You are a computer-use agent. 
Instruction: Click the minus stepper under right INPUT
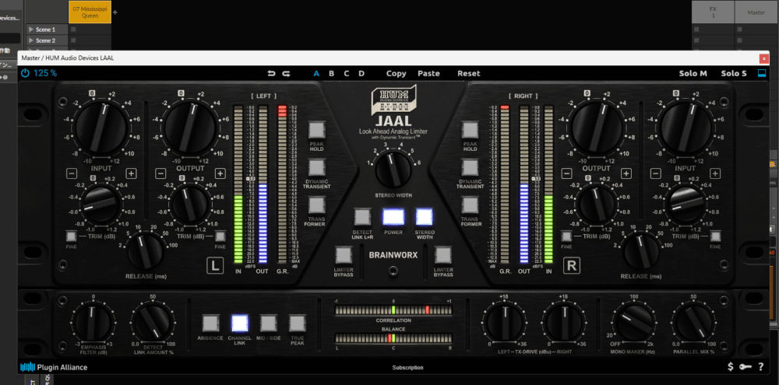tap(656, 173)
